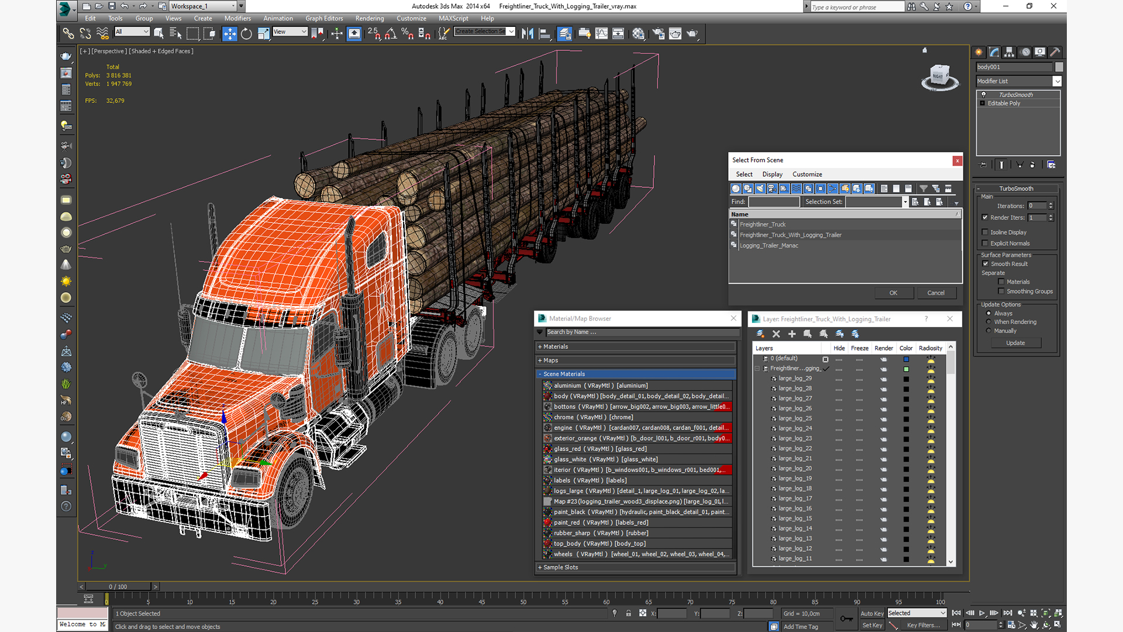Click Configure Modifier Sets icon
The width and height of the screenshot is (1123, 632).
click(1051, 165)
